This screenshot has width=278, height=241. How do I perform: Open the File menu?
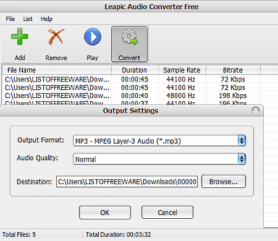(11, 19)
